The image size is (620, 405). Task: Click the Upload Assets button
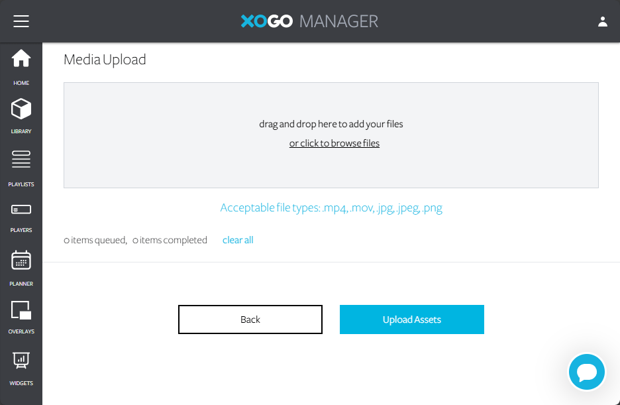coord(411,319)
